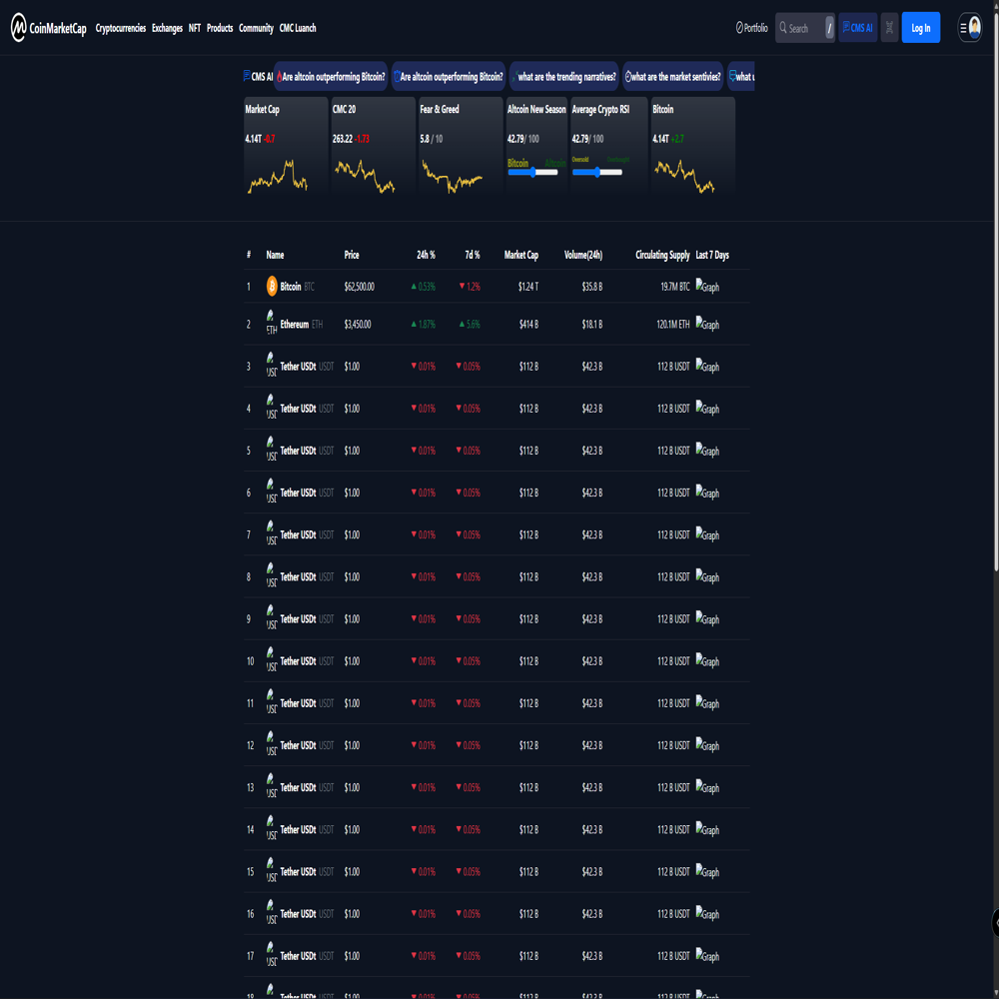Open the Cryptocurrencies menu
The image size is (999, 999).
tap(121, 28)
